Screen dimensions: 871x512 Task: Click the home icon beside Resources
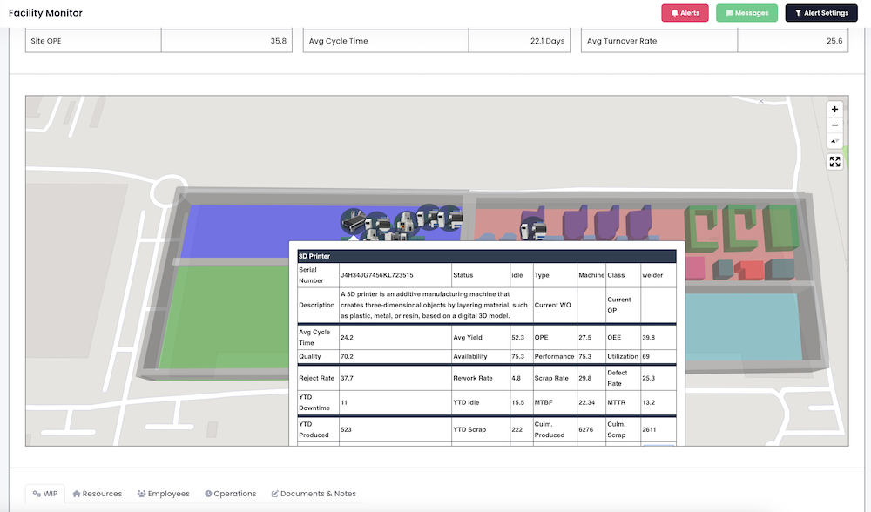coord(75,494)
